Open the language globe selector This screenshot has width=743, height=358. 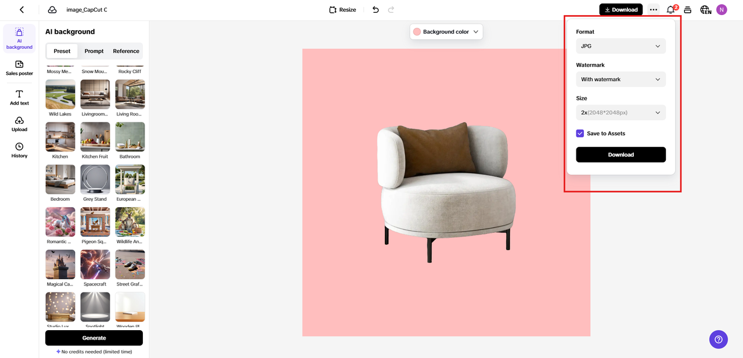[x=705, y=10]
